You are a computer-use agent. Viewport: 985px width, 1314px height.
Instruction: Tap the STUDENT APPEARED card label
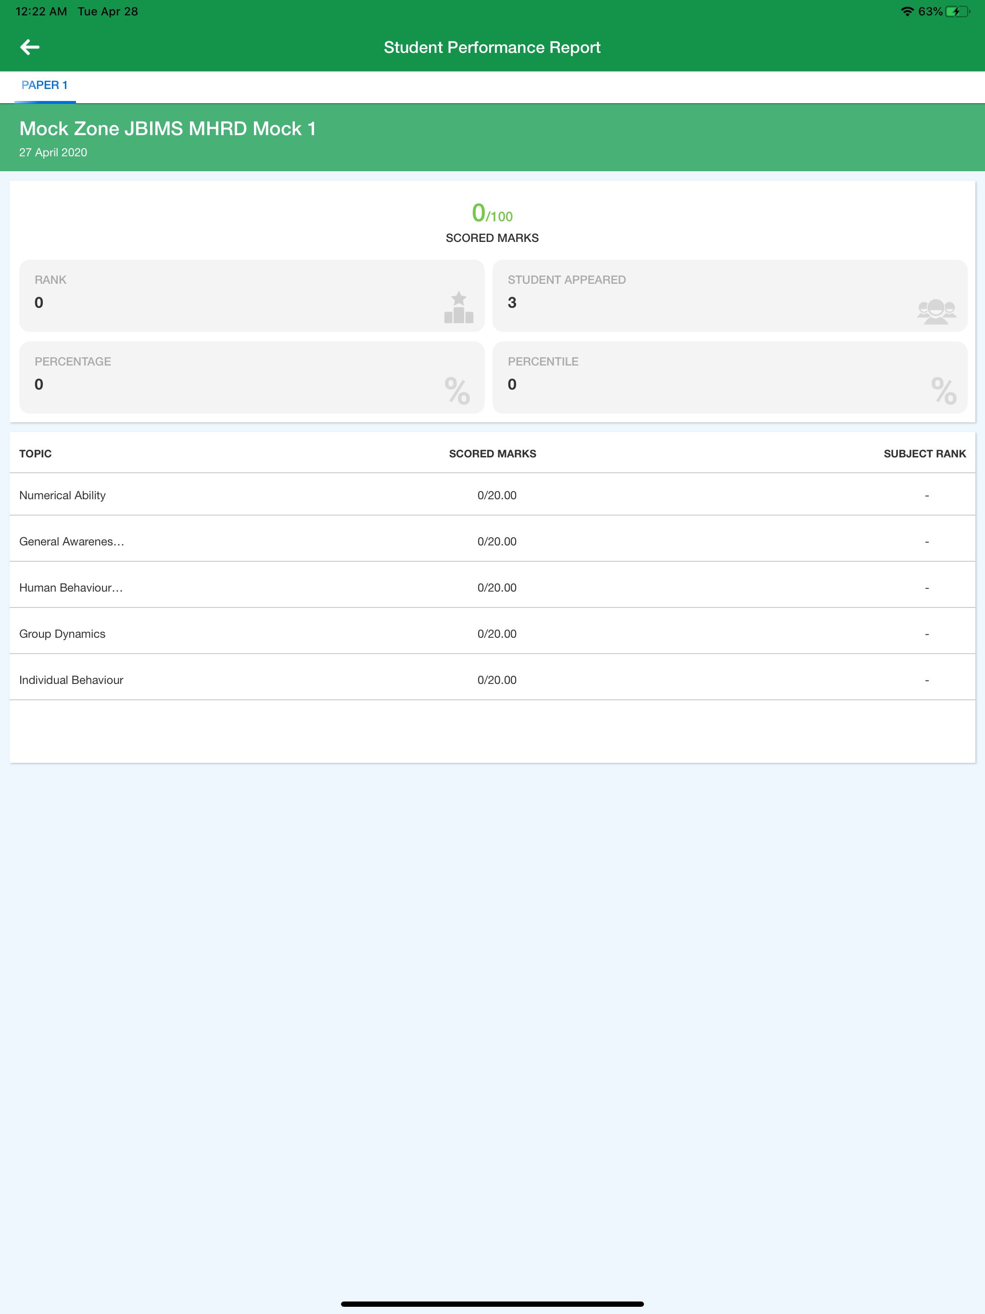567,280
